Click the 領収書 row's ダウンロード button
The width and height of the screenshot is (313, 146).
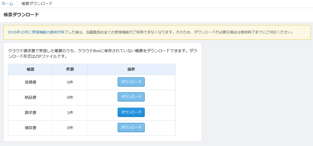131,128
